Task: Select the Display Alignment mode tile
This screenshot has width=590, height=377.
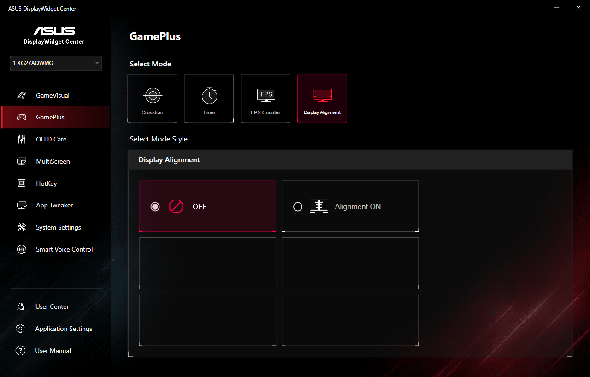Action: tap(322, 99)
